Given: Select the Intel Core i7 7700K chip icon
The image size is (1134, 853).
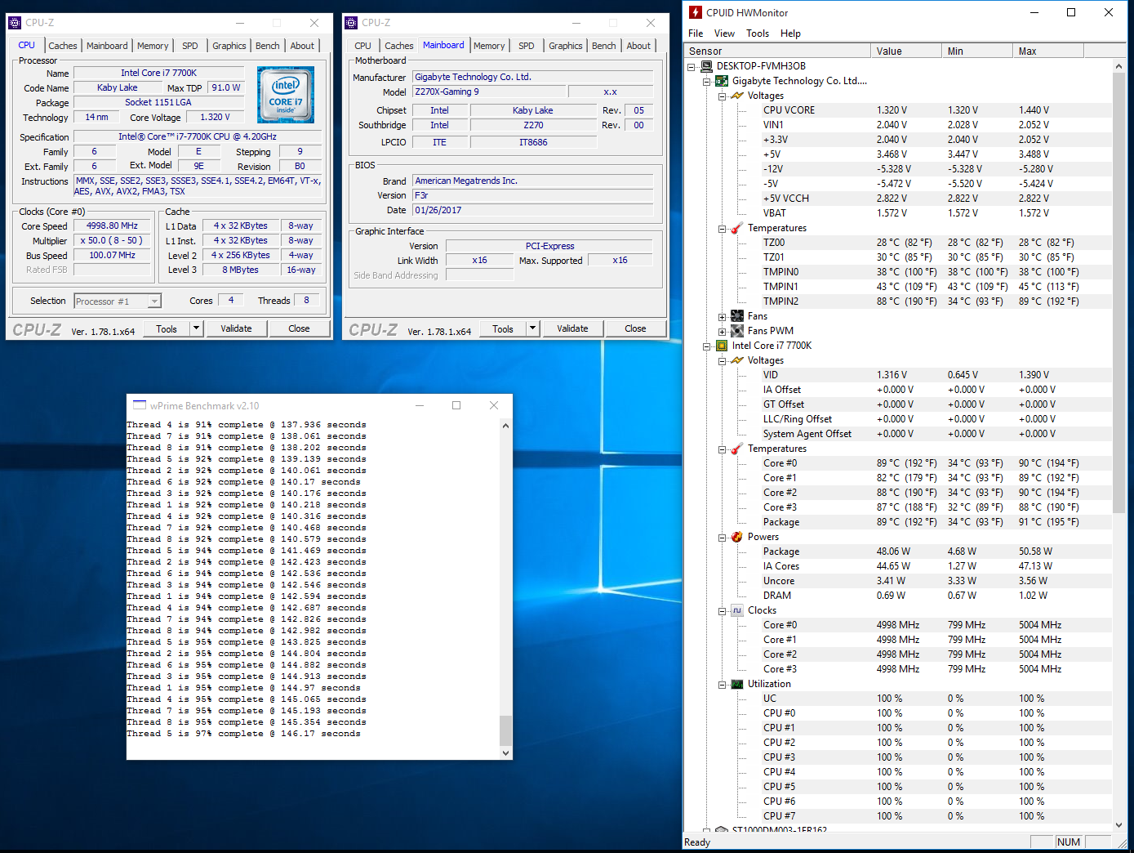Looking at the screenshot, I should [722, 346].
